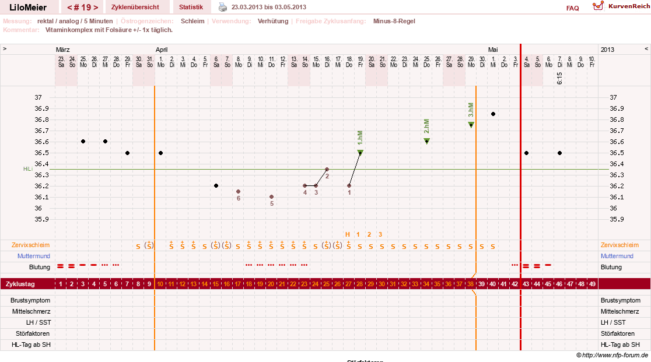Click the printer icon beside the date range
Image resolution: width=651 pixels, height=362 pixels.
click(x=223, y=7)
